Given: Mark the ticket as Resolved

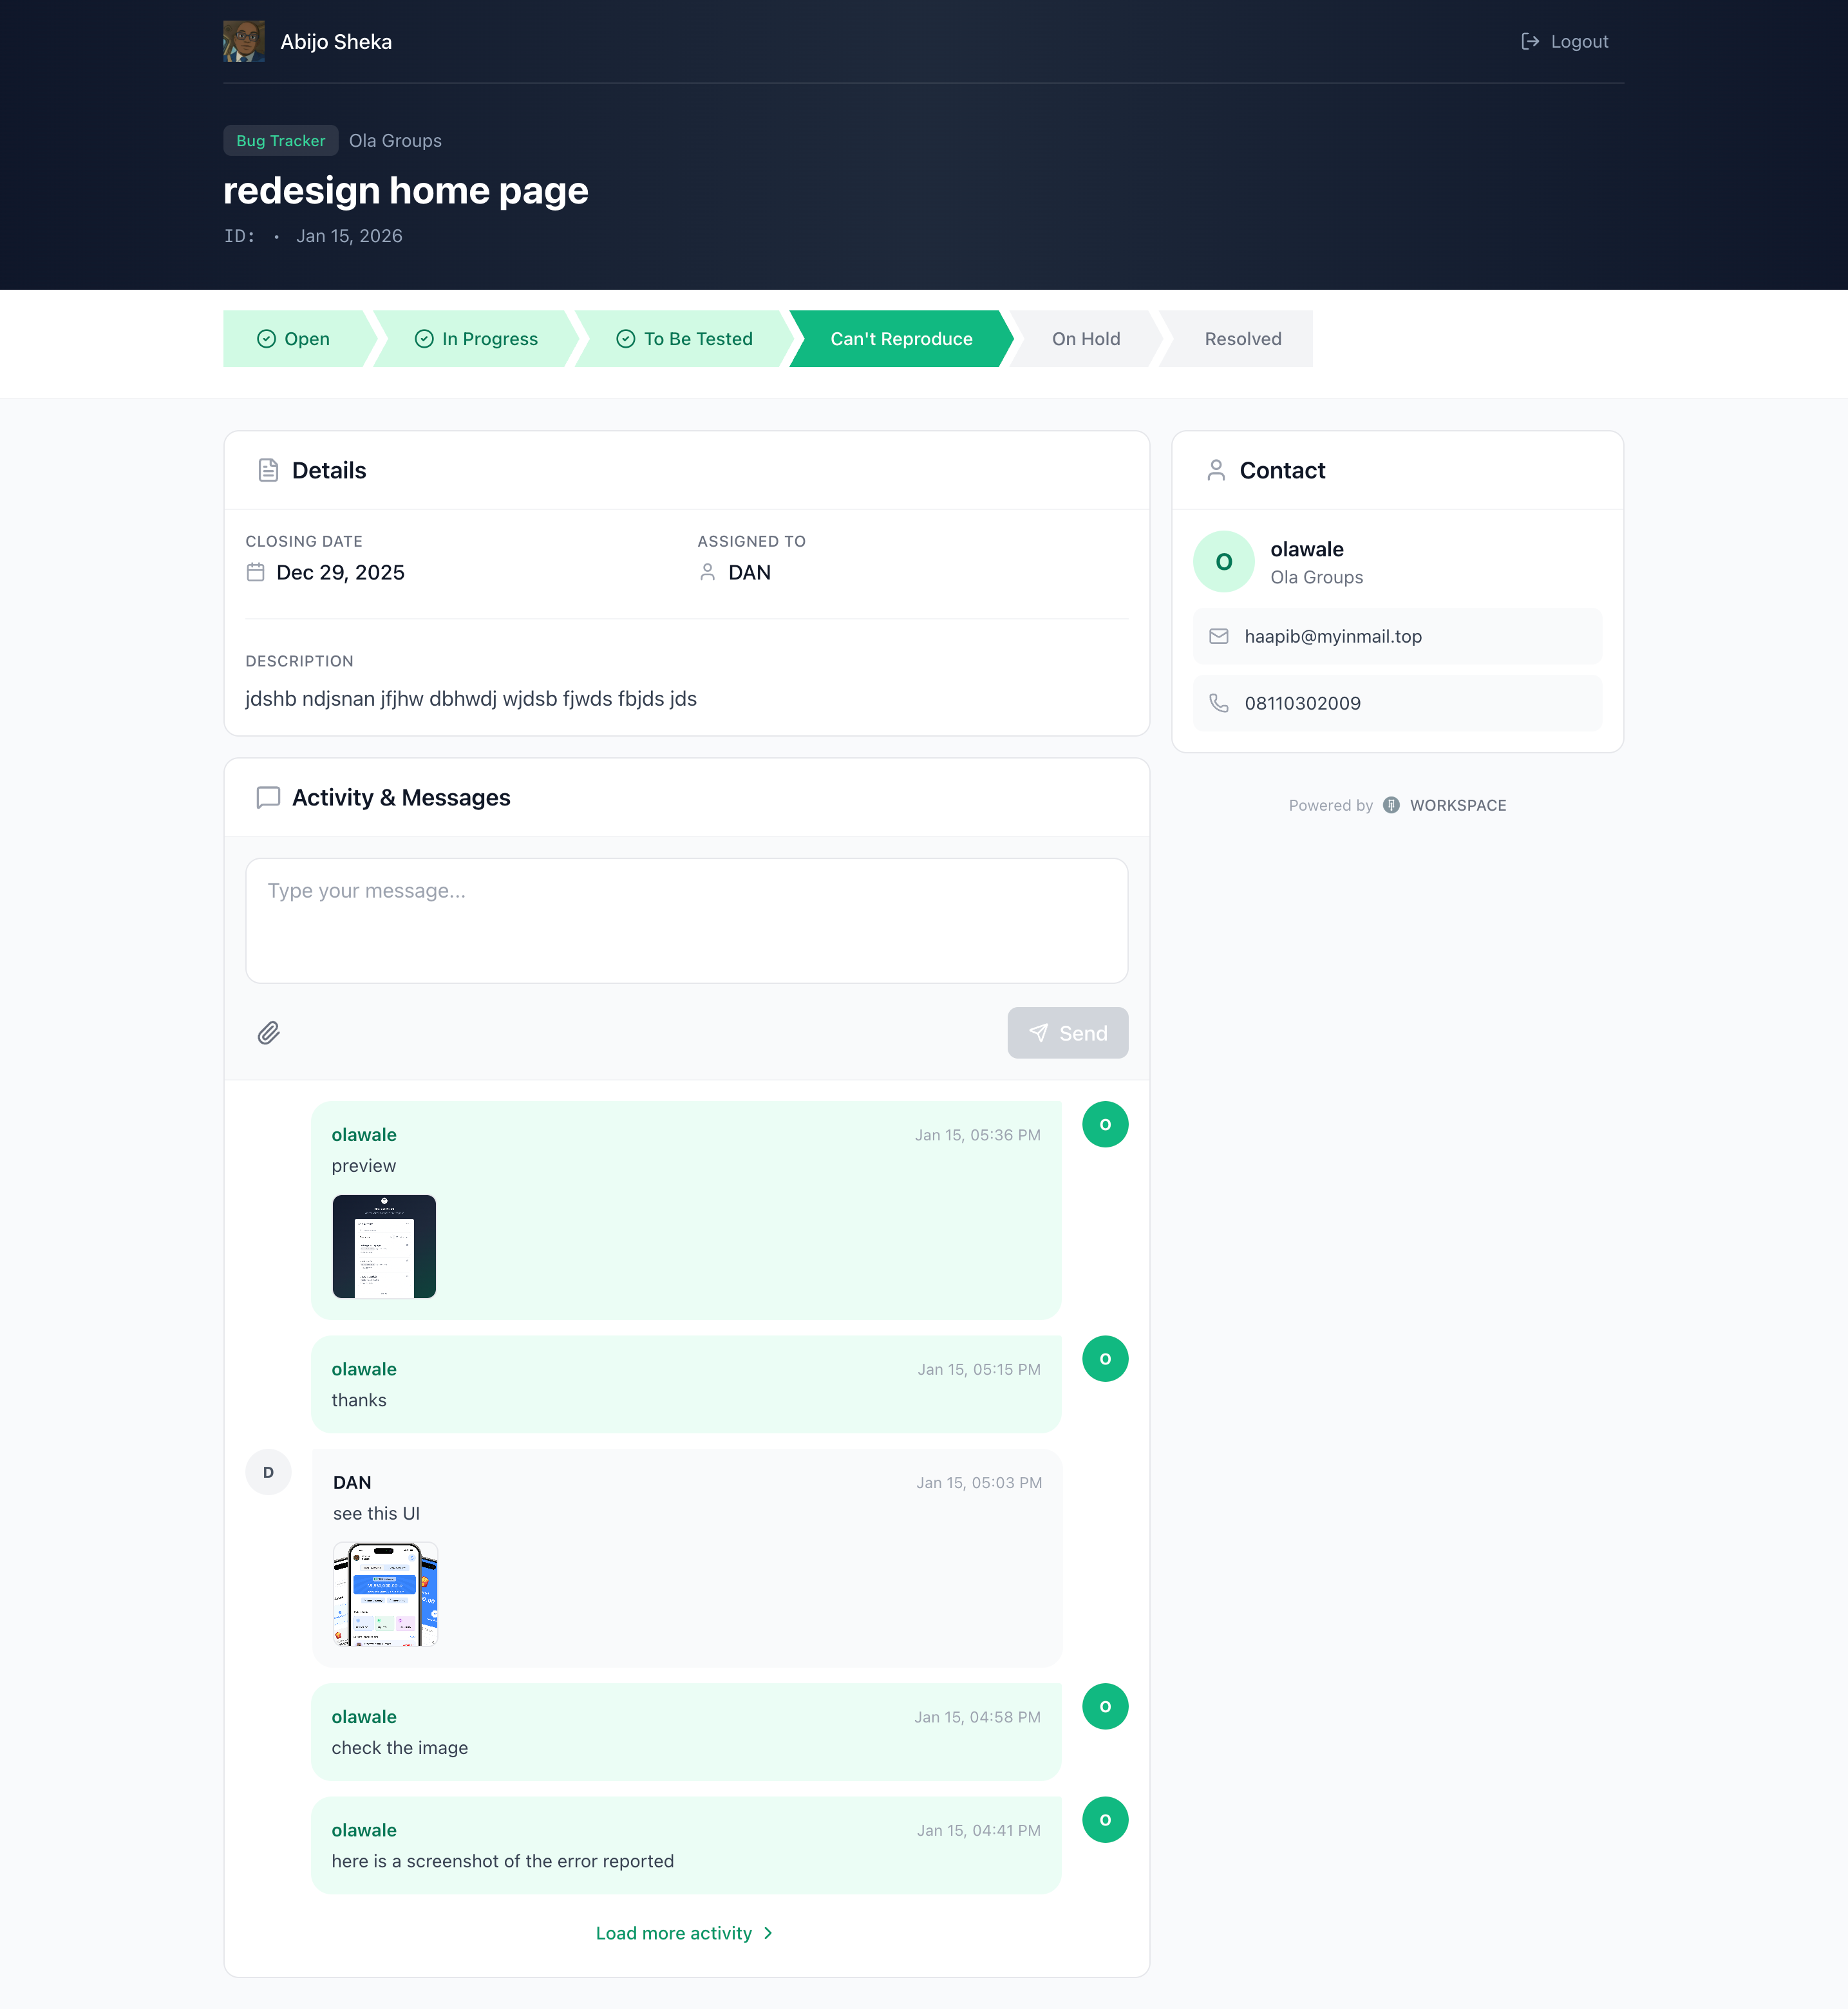Looking at the screenshot, I should click(x=1242, y=339).
